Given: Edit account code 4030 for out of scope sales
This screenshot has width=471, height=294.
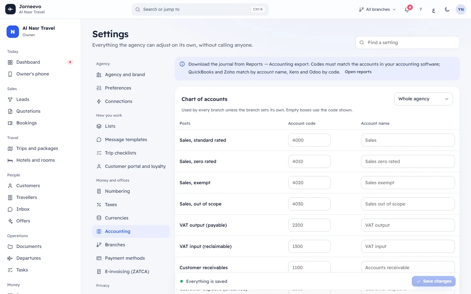Looking at the screenshot, I should (x=309, y=204).
